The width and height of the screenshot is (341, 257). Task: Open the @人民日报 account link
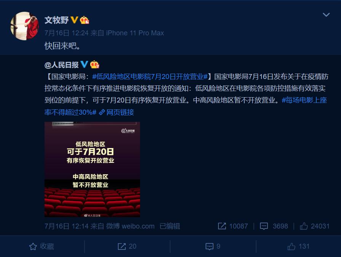pyautogui.click(x=62, y=65)
